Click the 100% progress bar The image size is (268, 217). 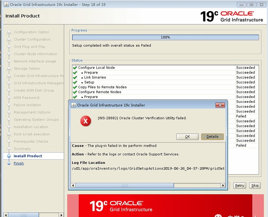pos(165,37)
